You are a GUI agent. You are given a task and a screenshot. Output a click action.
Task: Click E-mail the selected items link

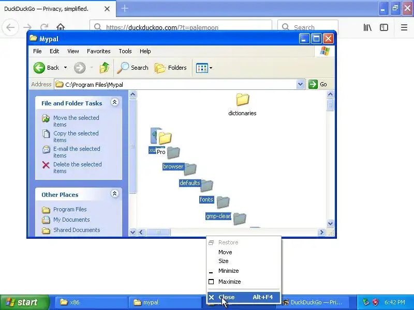tap(77, 152)
